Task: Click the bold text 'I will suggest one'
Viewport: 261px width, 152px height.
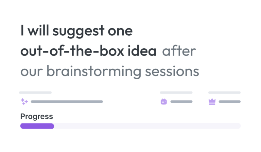Action: point(76,31)
